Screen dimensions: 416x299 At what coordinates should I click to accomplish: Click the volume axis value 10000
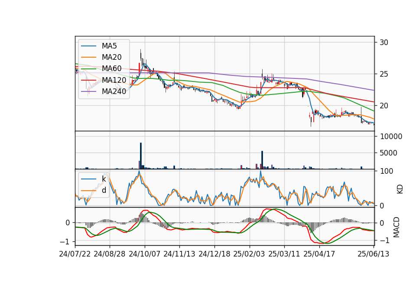(x=391, y=136)
